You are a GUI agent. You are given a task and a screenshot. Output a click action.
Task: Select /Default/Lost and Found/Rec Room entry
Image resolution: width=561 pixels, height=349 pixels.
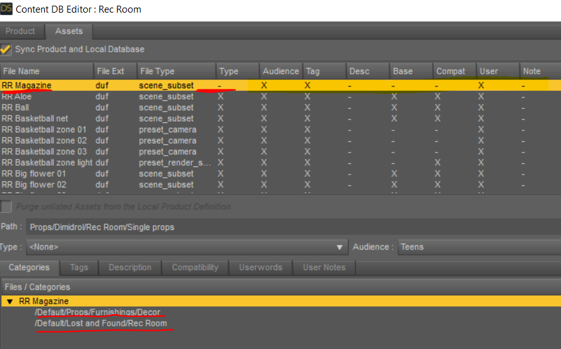click(x=101, y=323)
